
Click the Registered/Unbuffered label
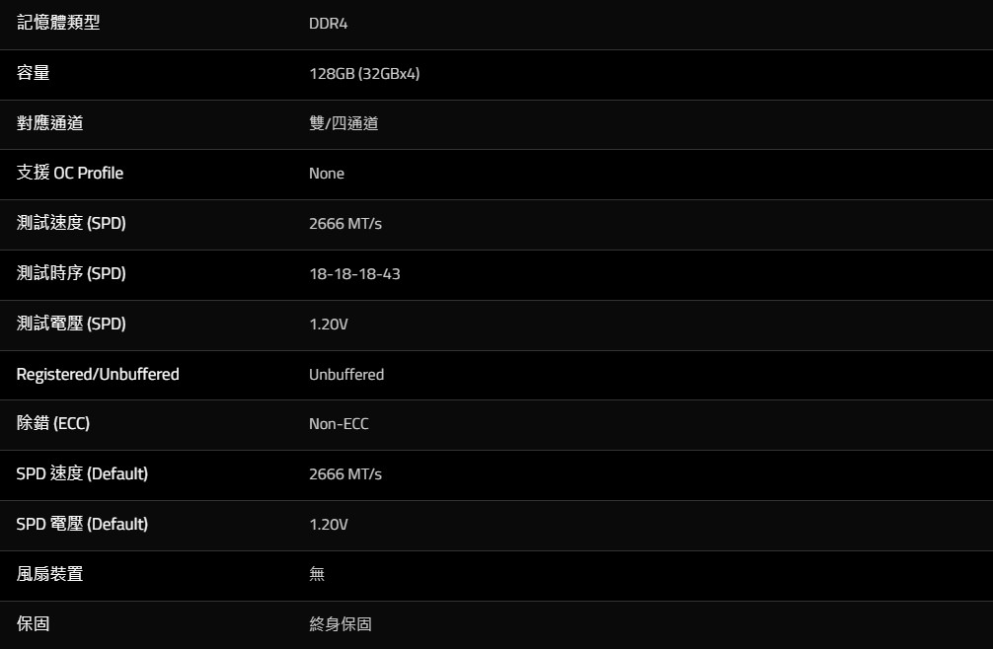pos(98,374)
